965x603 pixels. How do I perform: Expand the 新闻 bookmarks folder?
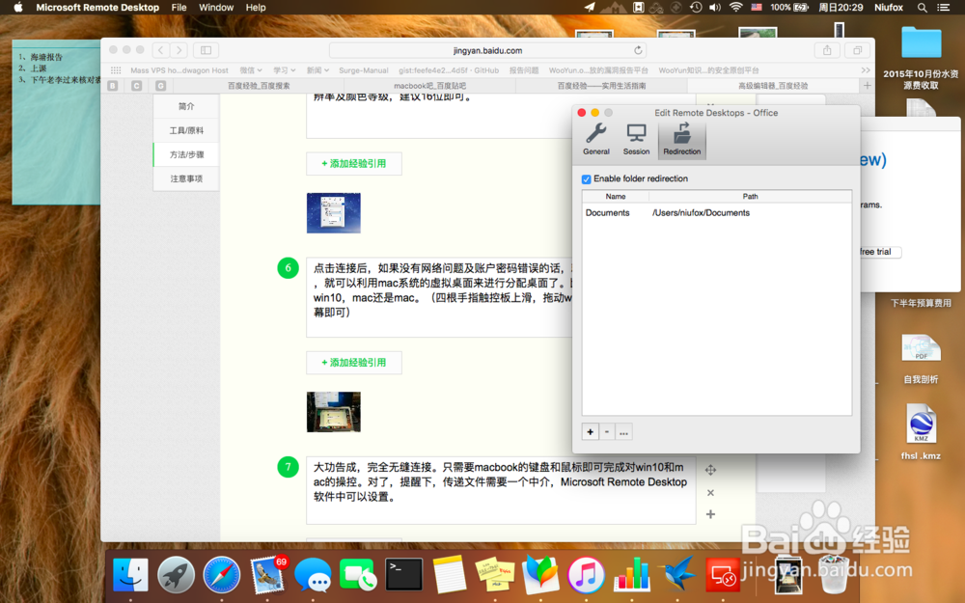tap(317, 70)
